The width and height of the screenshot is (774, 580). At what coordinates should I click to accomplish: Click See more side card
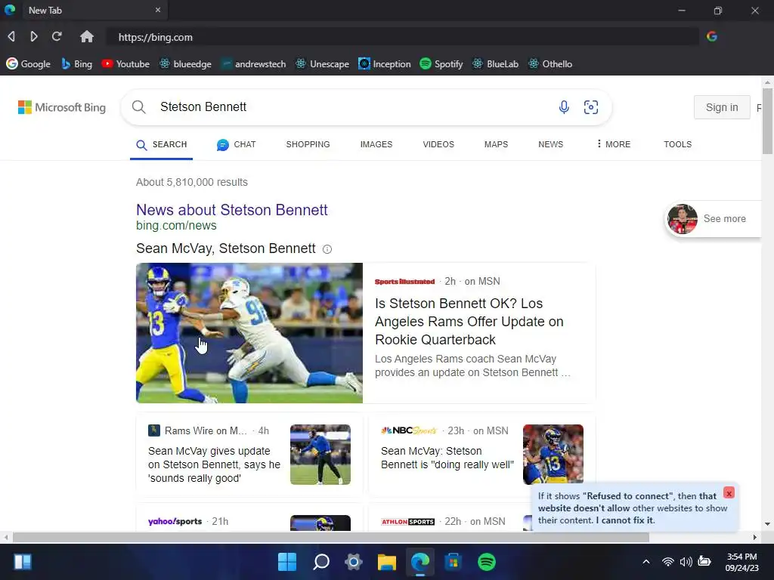[x=714, y=219]
